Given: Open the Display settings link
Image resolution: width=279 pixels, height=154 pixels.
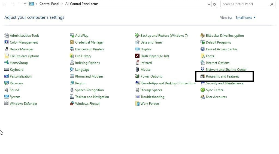Looking at the screenshot, I should pyautogui.click(x=146, y=49).
